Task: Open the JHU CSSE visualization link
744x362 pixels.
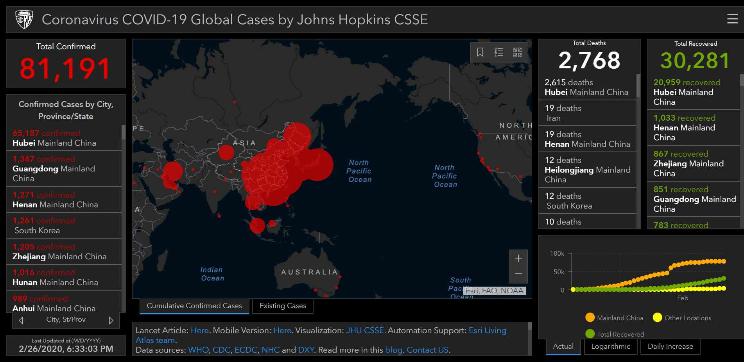Action: 365,330
